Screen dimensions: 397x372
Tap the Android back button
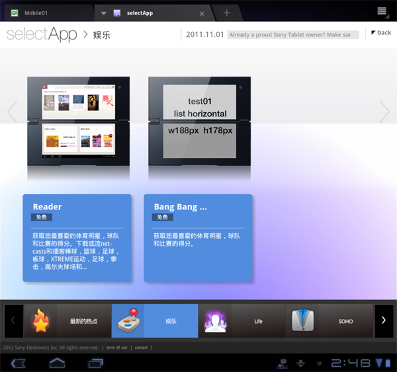pyautogui.click(x=18, y=363)
